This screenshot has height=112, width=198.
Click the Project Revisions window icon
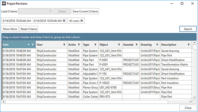point(4,4)
